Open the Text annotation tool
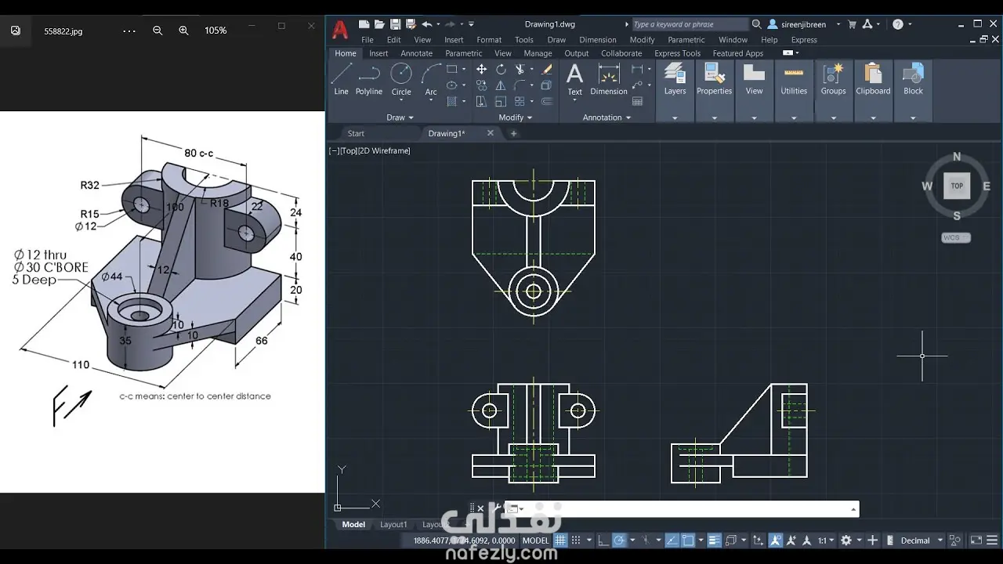This screenshot has width=1003, height=564. coord(575,79)
